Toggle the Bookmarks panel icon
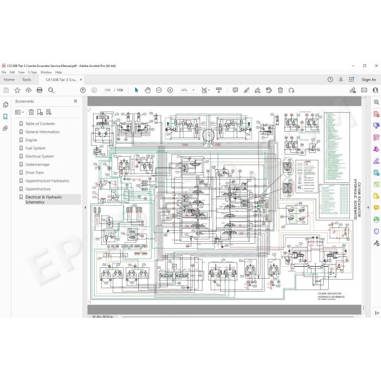The image size is (381, 381). (x=5, y=116)
